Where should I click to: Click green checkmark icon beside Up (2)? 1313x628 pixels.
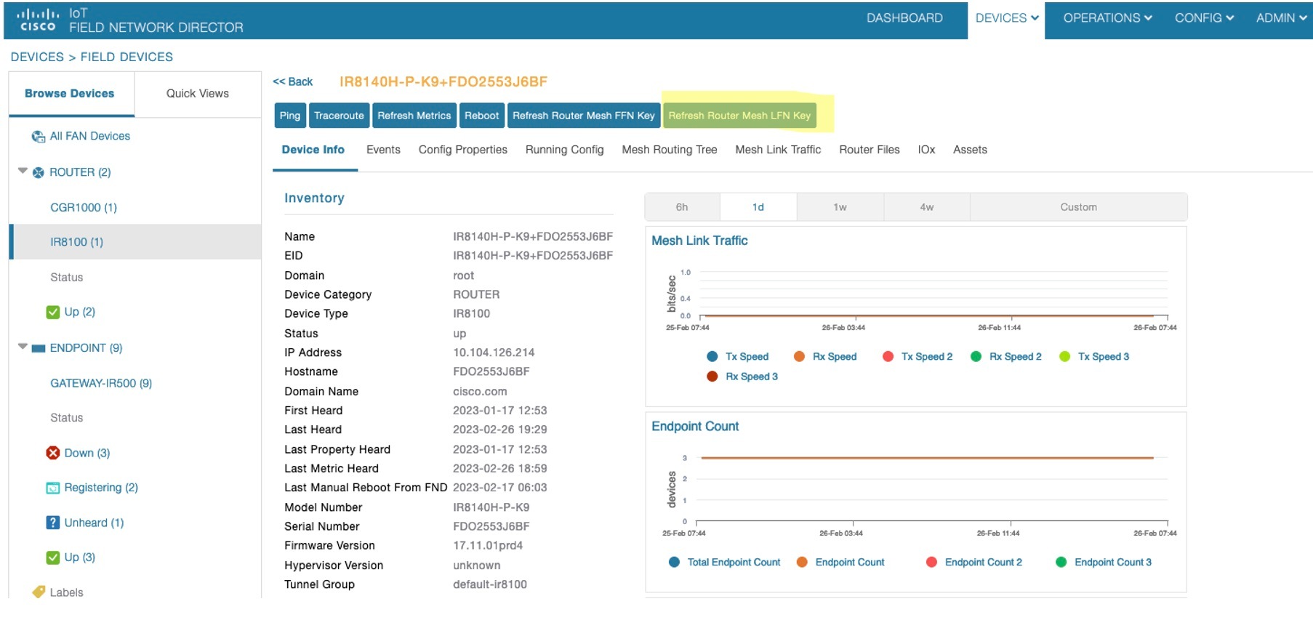[53, 313]
